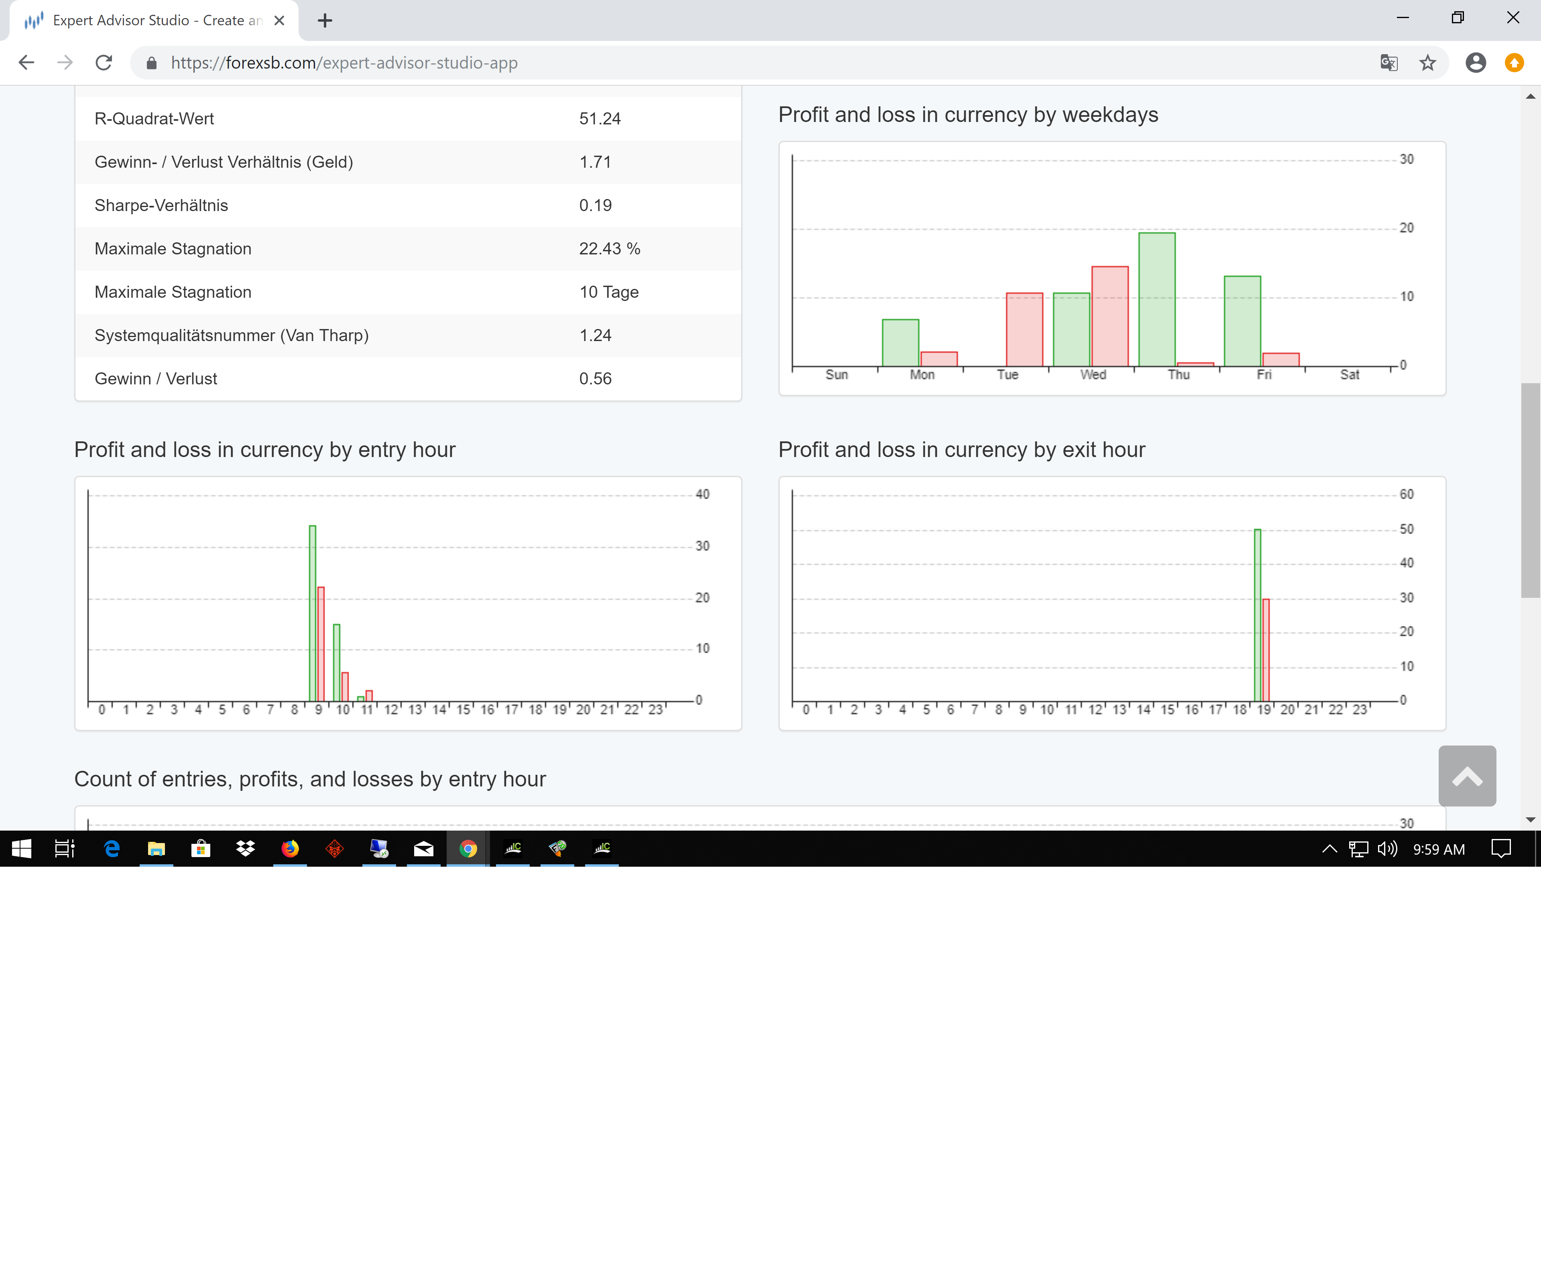The image size is (1541, 1284).
Task: Click the orange update notification icon
Action: [x=1514, y=63]
